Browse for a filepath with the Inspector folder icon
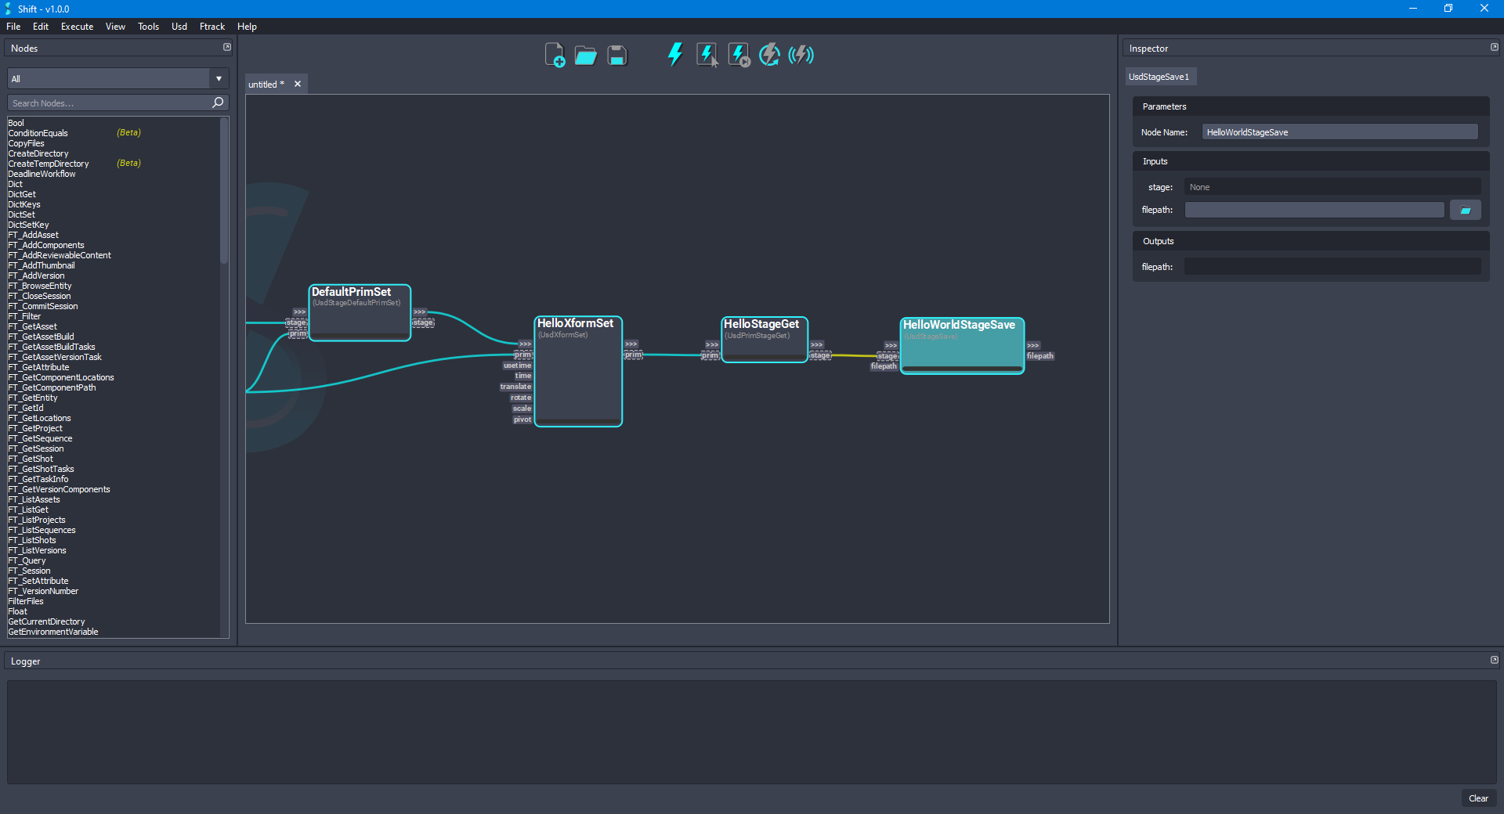Image resolution: width=1504 pixels, height=814 pixels. (1465, 210)
